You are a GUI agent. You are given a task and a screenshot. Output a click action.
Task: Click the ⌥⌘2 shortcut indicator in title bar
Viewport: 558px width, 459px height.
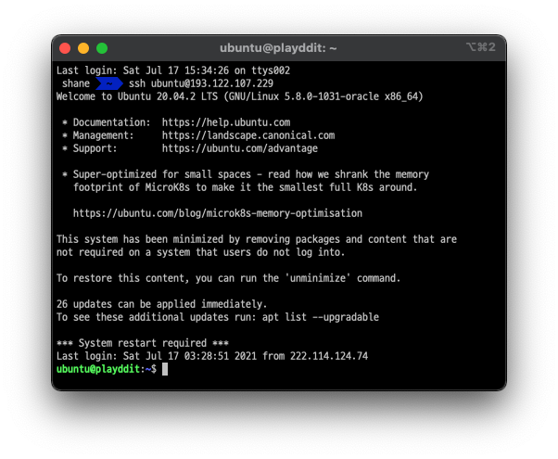click(481, 47)
